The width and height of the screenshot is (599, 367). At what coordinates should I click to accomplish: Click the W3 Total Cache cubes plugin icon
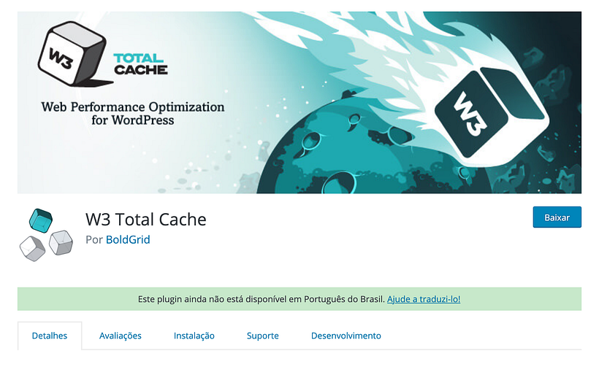pos(46,234)
